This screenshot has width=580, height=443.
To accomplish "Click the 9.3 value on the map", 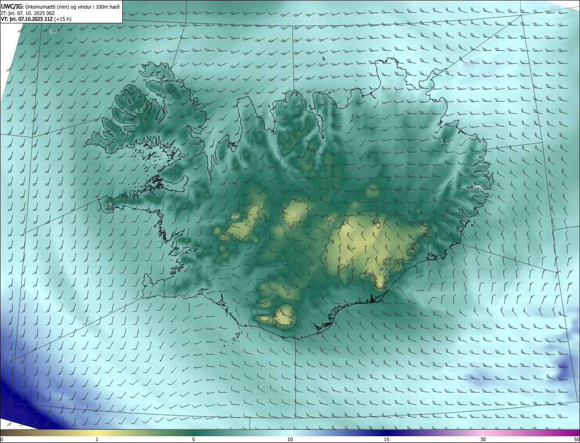I will pos(315,19).
